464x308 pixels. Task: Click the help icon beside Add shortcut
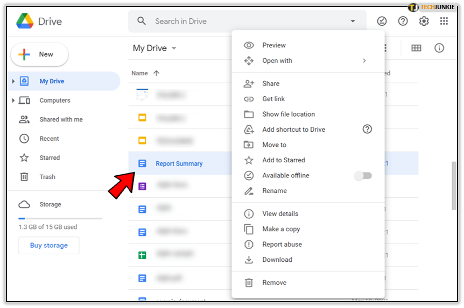click(367, 129)
